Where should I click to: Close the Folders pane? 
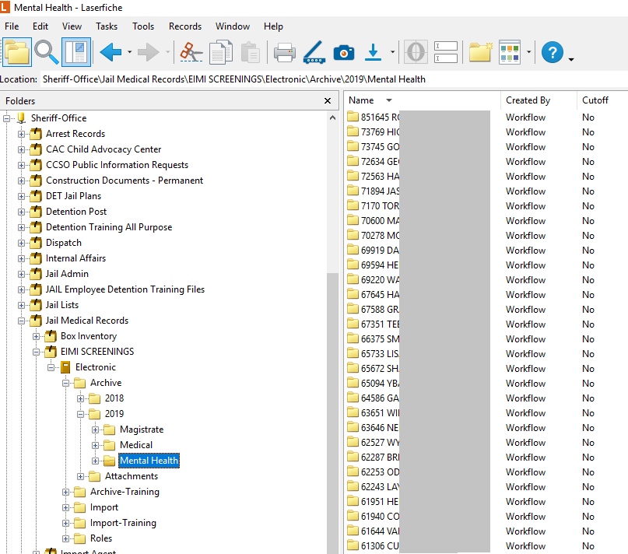click(328, 101)
